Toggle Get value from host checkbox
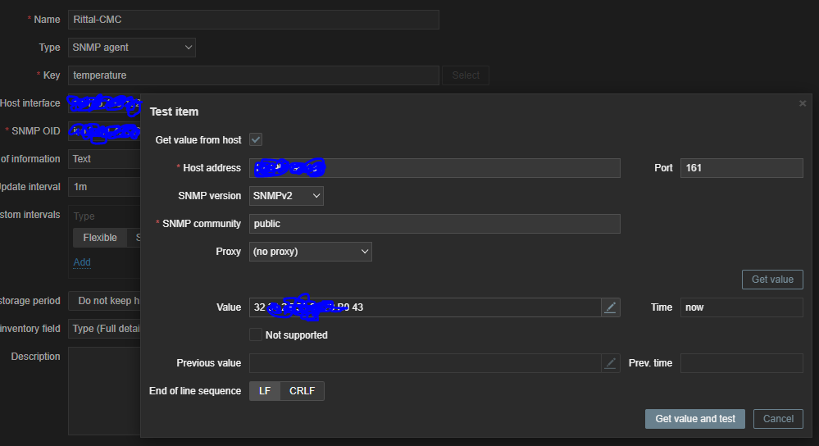This screenshot has width=819, height=446. click(256, 139)
